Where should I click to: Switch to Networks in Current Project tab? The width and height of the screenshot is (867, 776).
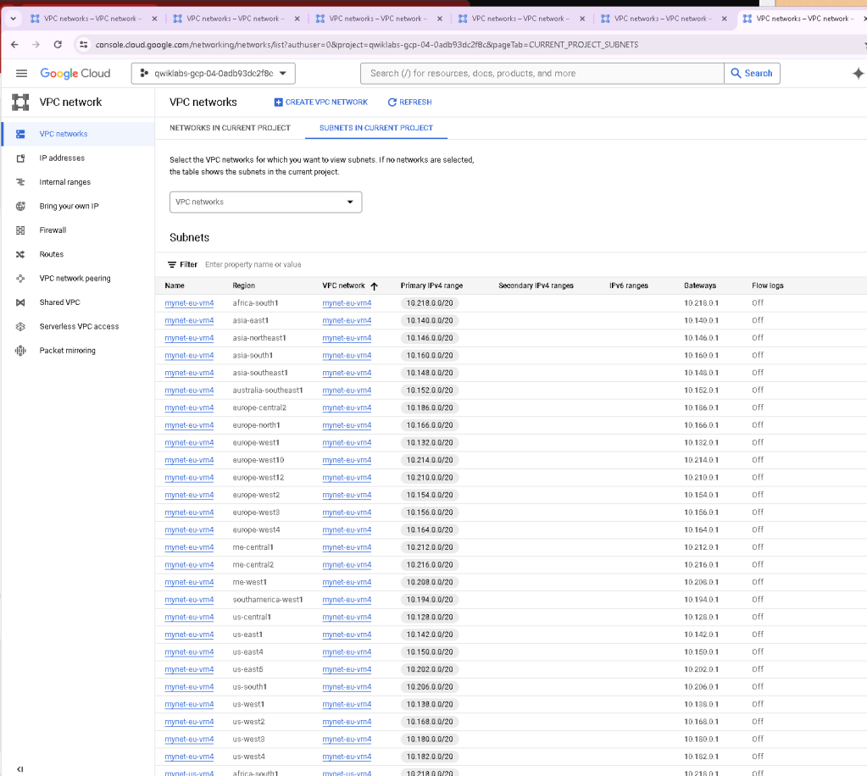click(230, 128)
